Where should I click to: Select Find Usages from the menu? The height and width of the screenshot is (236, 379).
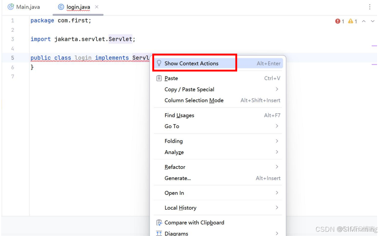pos(179,115)
